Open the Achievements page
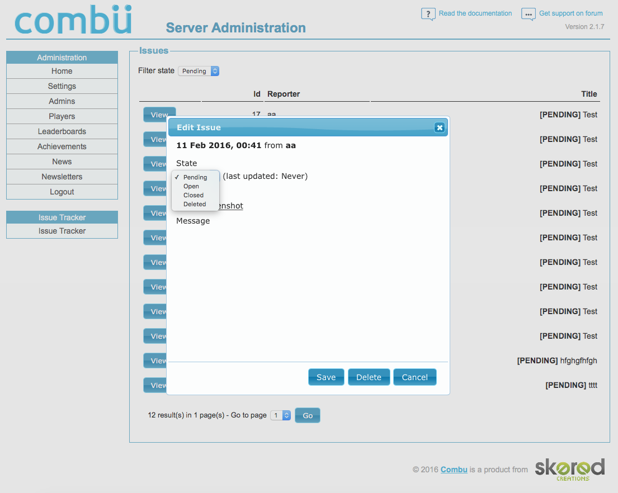Image resolution: width=618 pixels, height=493 pixels. (x=62, y=146)
